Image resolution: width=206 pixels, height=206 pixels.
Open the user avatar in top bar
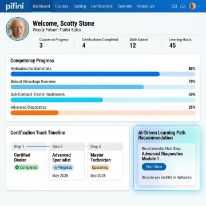pos(192,6)
